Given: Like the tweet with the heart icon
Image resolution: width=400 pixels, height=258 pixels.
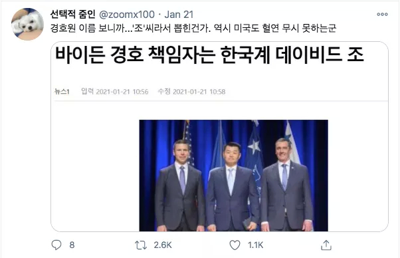Looking at the screenshot, I should [235, 245].
